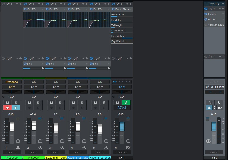This screenshot has width=228, height=160.
Task: Enable record arm on the Presence channel
Action: tap(7, 108)
